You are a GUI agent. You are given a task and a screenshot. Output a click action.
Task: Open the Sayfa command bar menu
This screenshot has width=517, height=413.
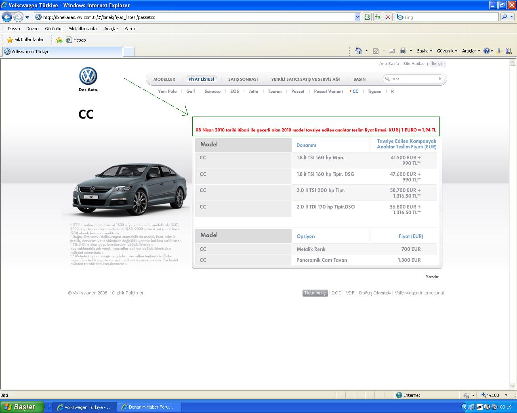[425, 51]
